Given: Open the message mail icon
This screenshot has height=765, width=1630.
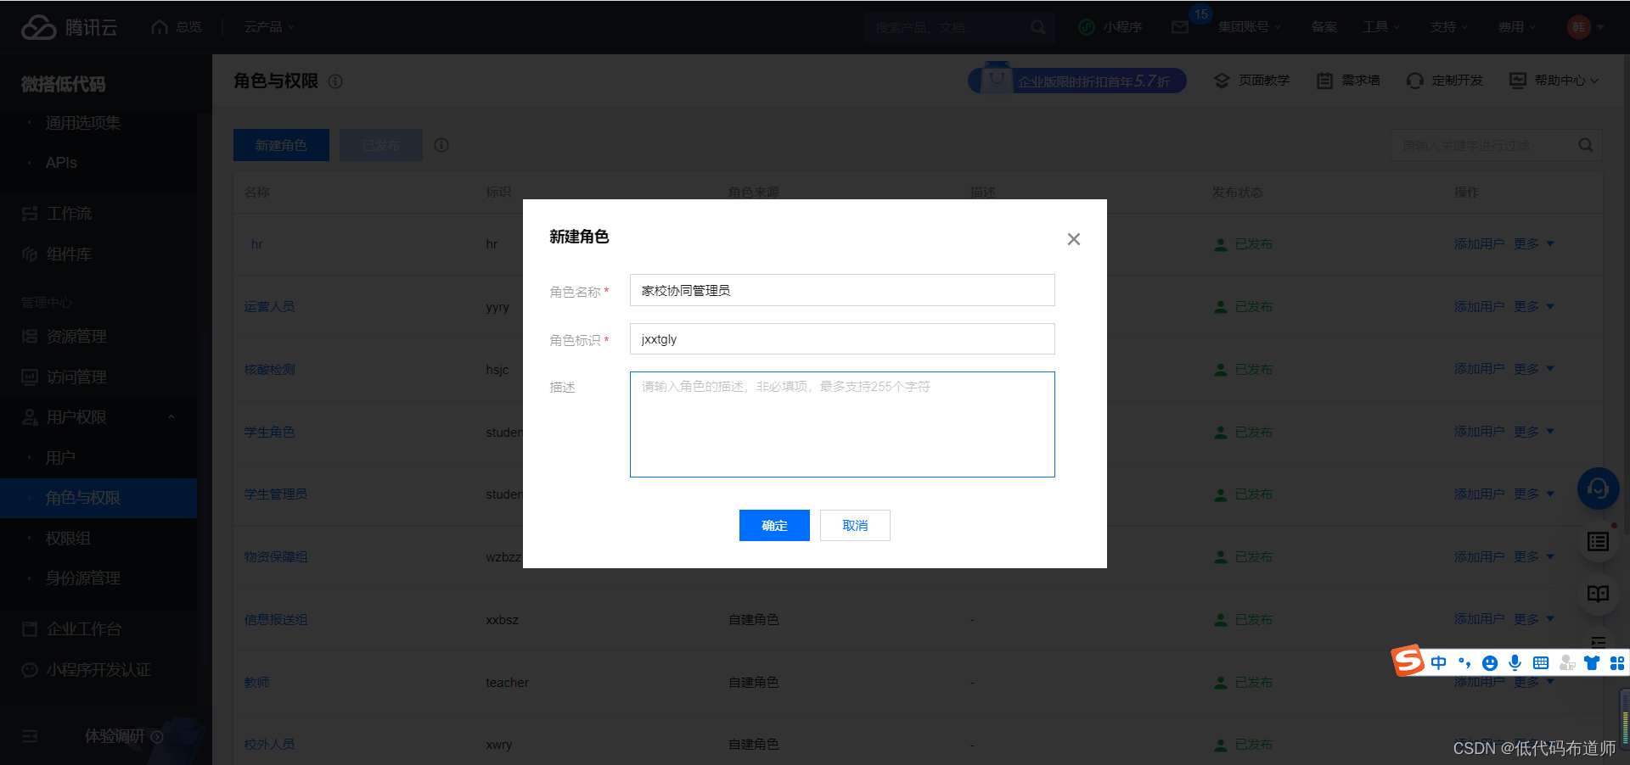Looking at the screenshot, I should point(1180,27).
